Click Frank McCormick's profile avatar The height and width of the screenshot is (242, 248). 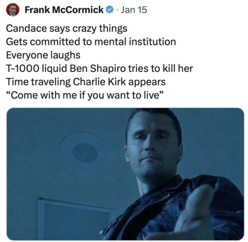pyautogui.click(x=13, y=10)
